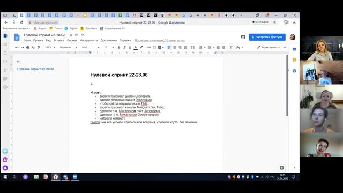Screen dimensions: 343x193
Task: Open the Справка menu
Action: pos(125,41)
